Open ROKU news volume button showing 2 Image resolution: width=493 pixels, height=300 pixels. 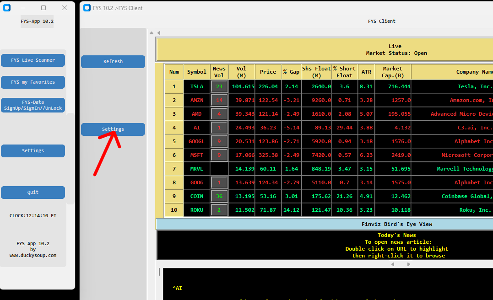(219, 210)
